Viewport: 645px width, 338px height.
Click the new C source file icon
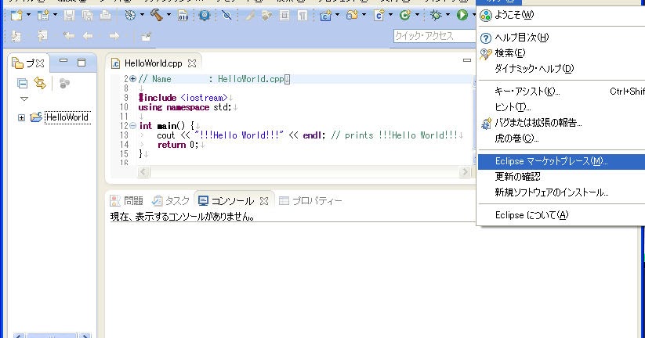[x=379, y=16]
